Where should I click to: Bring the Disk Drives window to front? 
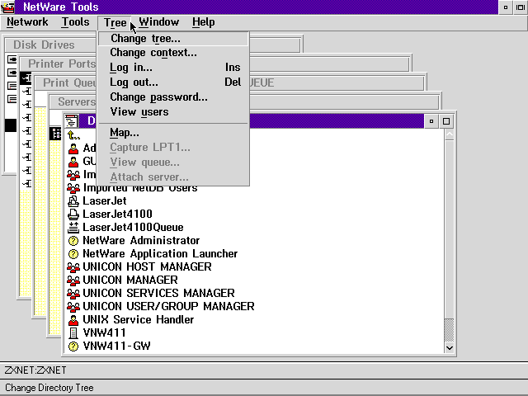pyautogui.click(x=45, y=45)
